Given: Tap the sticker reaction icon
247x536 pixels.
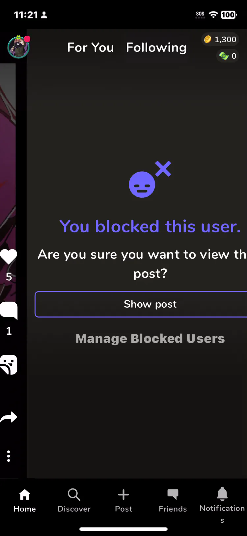Looking at the screenshot, I should pyautogui.click(x=9, y=365).
